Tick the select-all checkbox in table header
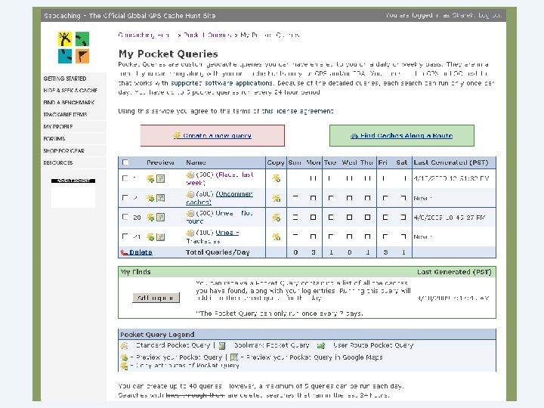Viewport: 544px width, 408px height. pyautogui.click(x=125, y=162)
